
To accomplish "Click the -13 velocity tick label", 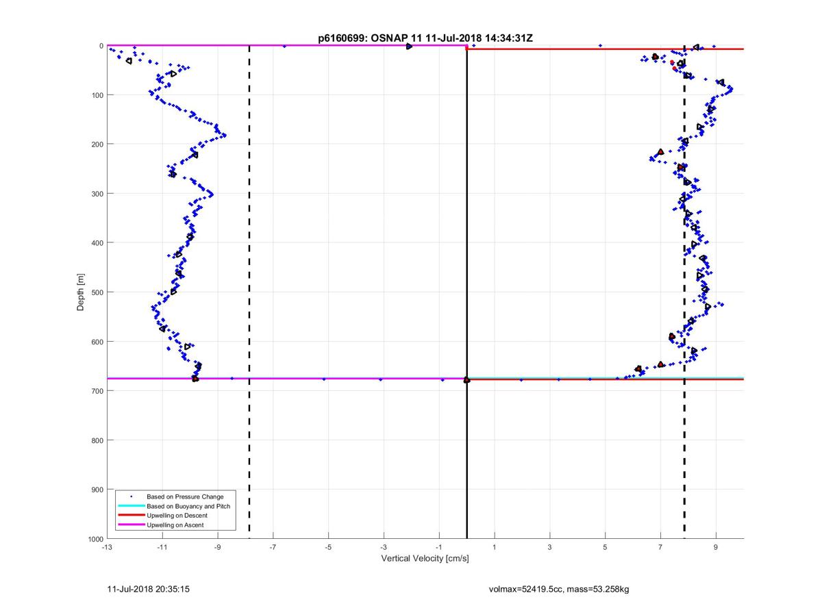I will coord(107,548).
